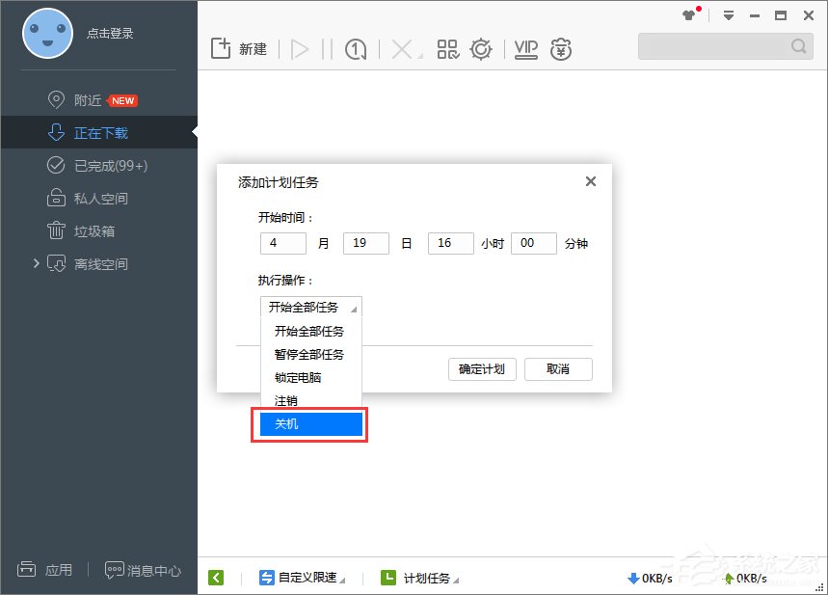Open the settings gear icon in toolbar

pos(480,47)
